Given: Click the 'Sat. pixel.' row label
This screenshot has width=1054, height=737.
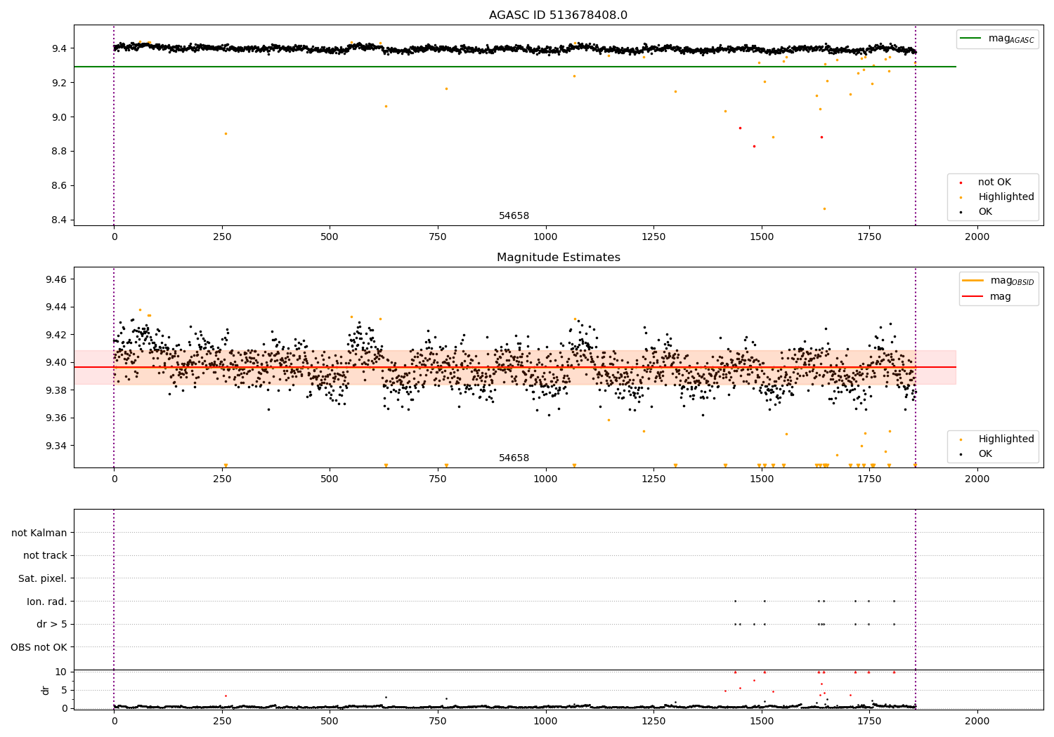Looking at the screenshot, I should click(x=43, y=579).
